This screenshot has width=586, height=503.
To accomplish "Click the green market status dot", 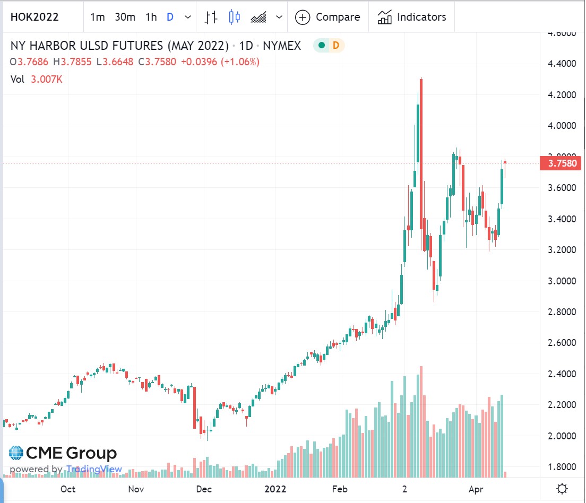I will [x=322, y=45].
